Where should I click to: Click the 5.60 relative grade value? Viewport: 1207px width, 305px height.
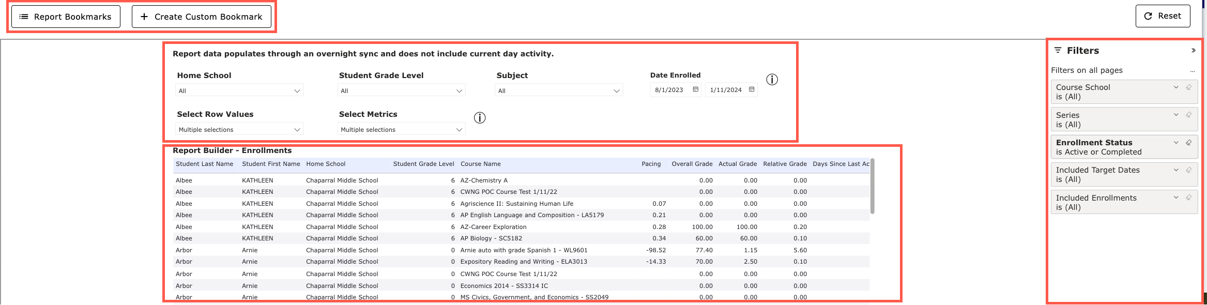point(800,250)
